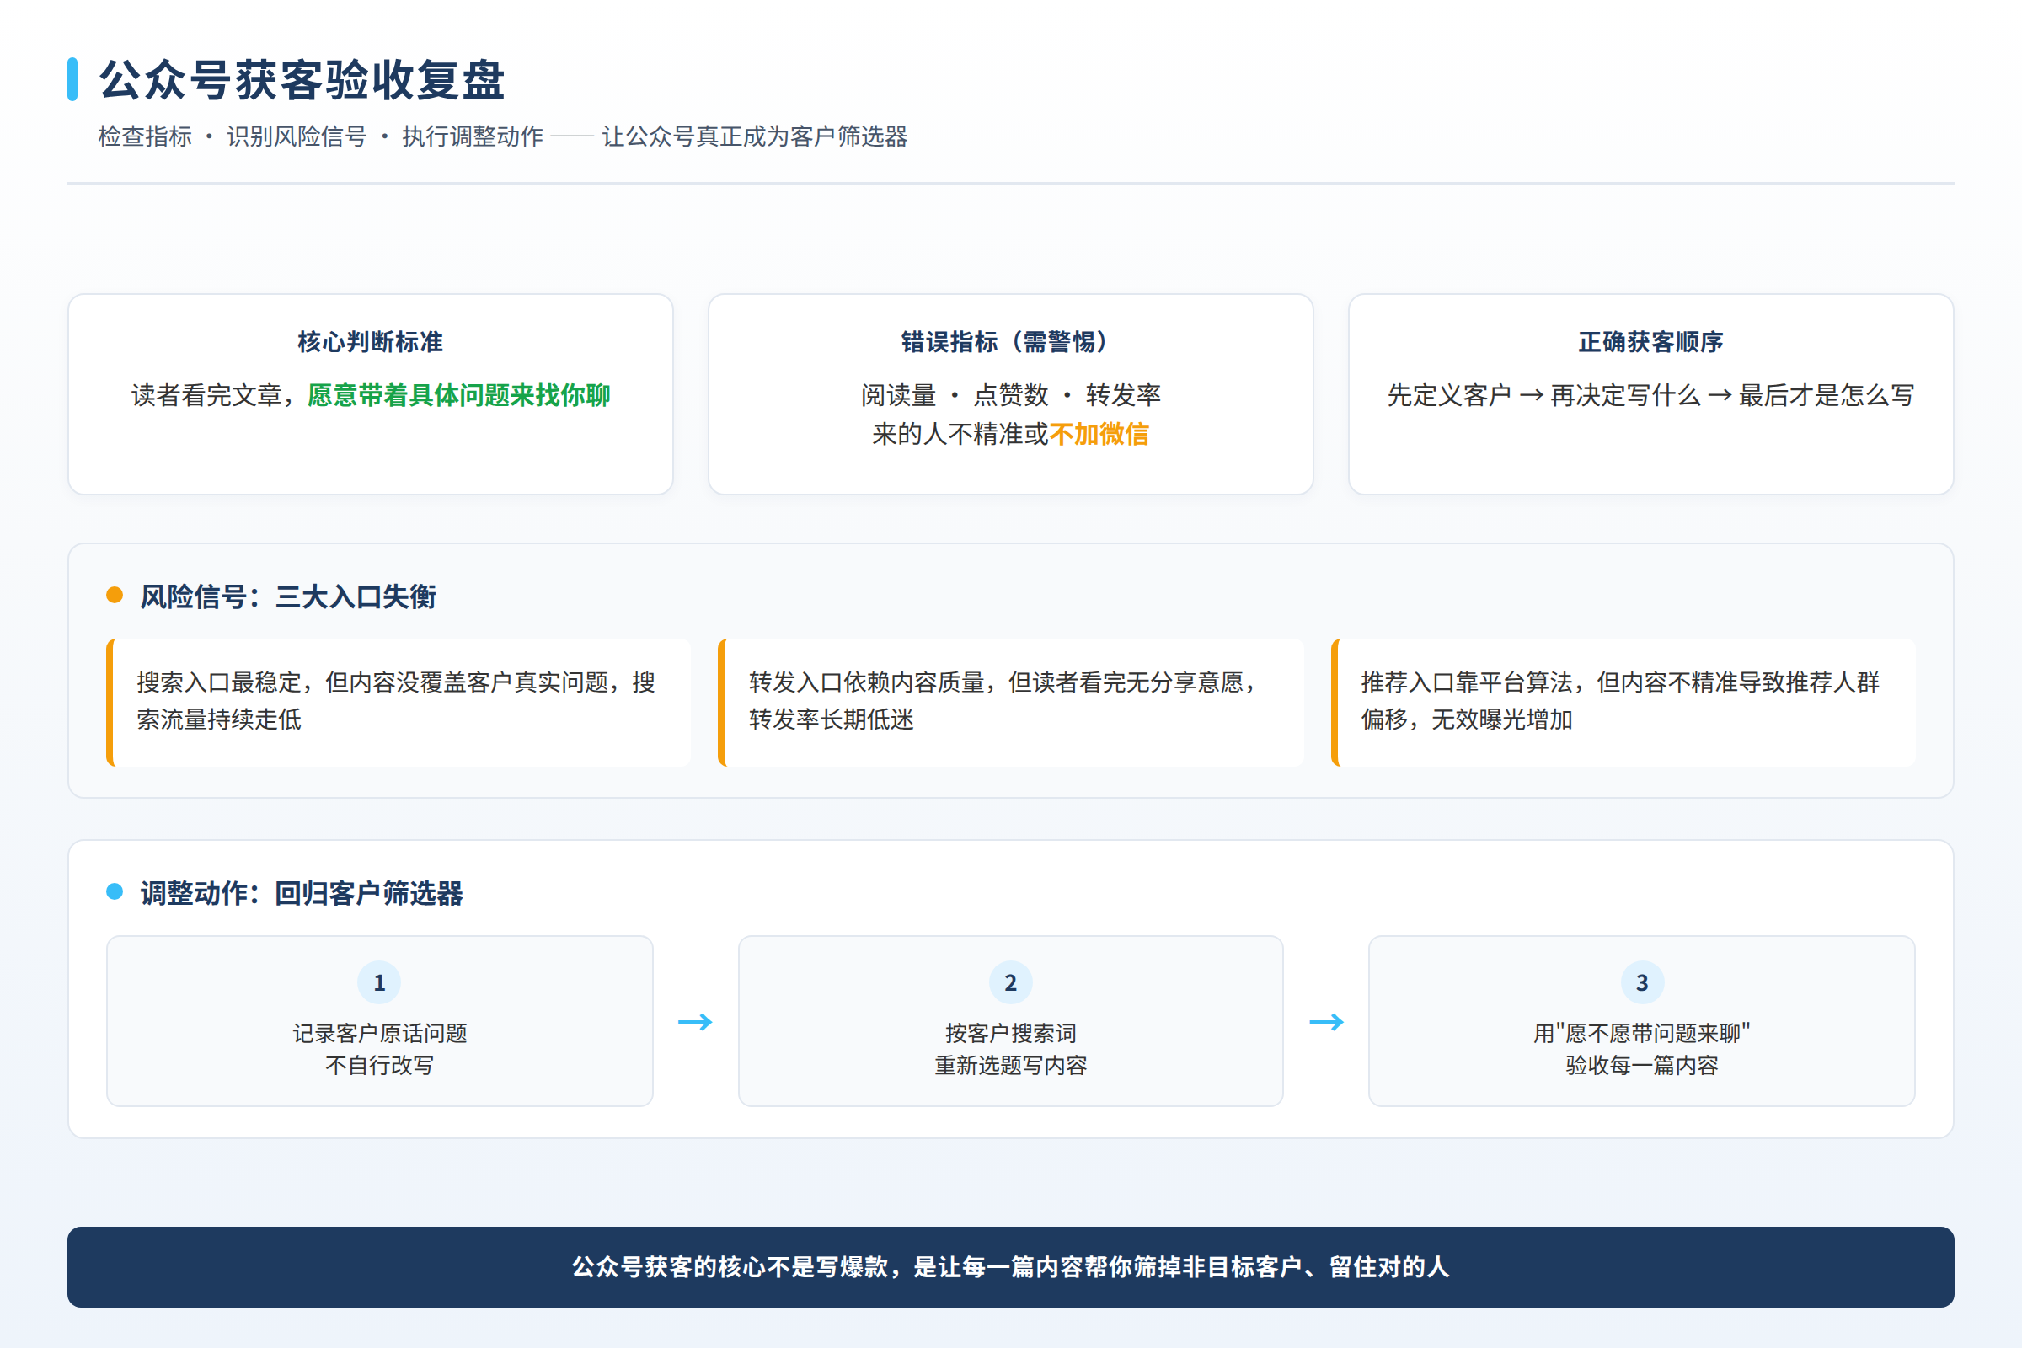This screenshot has width=2022, height=1348.
Task: Click the risk card about 推荐入口靠平台算法
Action: coord(1623,703)
